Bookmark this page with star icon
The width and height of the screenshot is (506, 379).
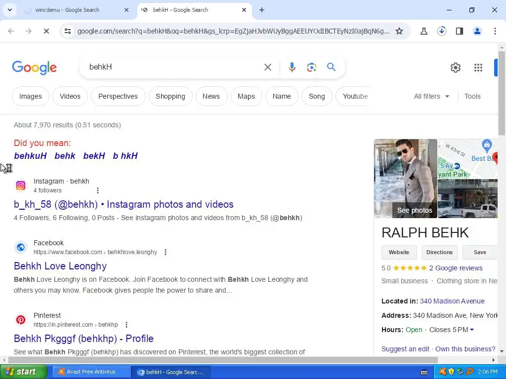click(399, 31)
